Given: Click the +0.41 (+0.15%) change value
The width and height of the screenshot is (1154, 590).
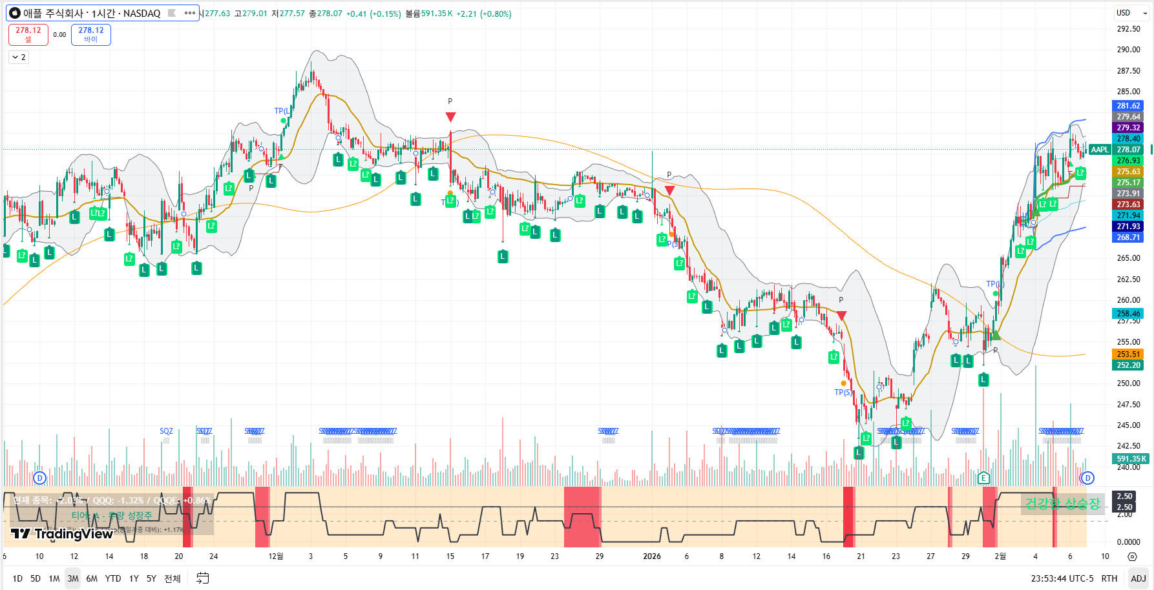Looking at the screenshot, I should click(373, 14).
